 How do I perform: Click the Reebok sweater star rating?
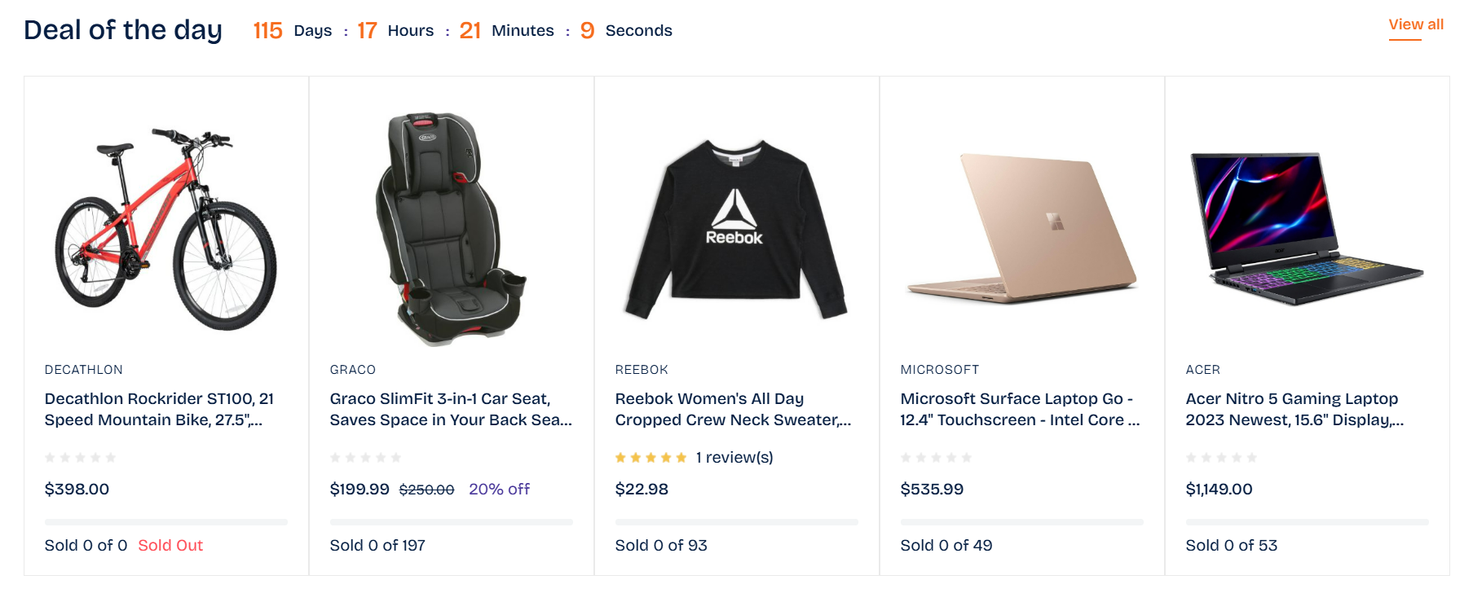[x=651, y=458]
